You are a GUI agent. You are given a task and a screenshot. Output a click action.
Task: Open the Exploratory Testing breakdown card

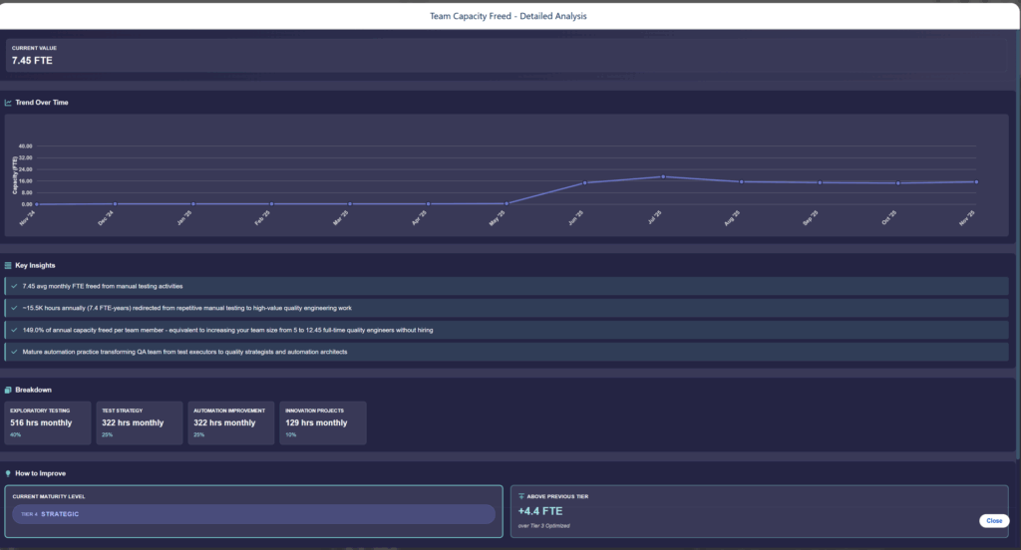coord(47,422)
